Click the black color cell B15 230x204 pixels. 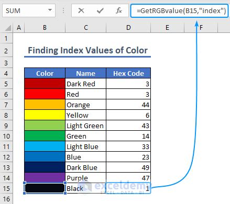click(x=45, y=188)
